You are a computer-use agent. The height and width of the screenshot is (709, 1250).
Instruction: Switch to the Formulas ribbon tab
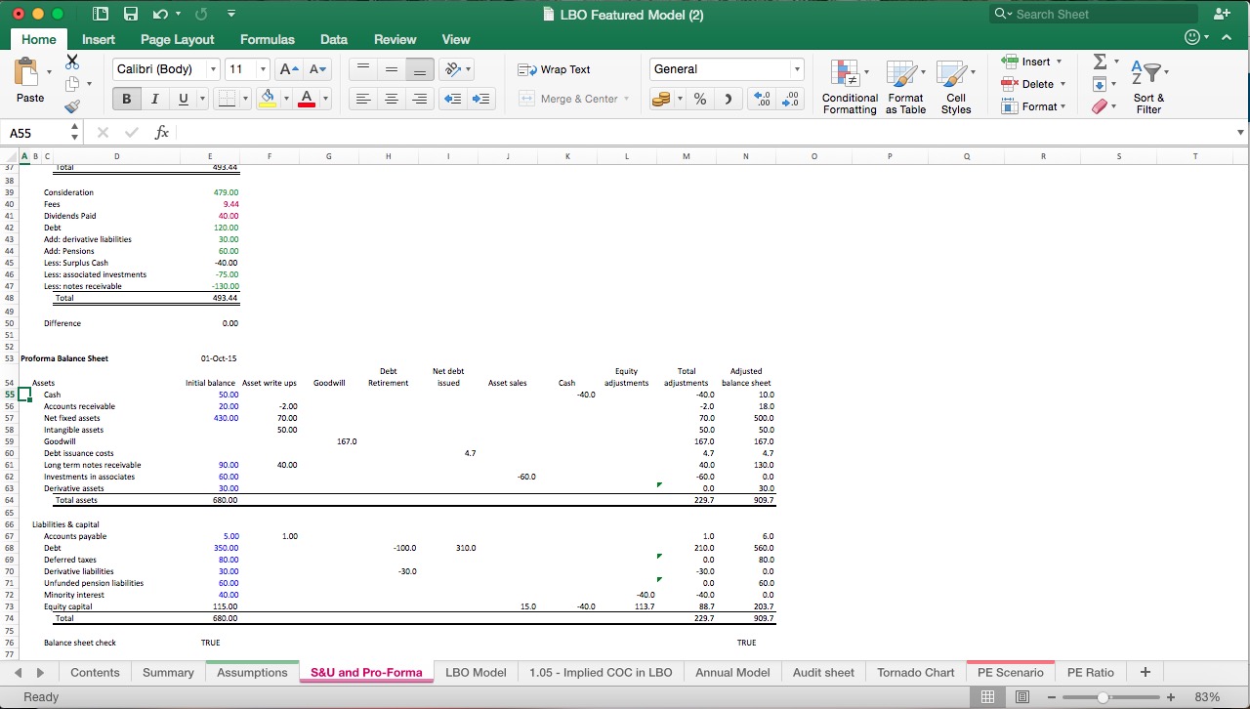[267, 40]
